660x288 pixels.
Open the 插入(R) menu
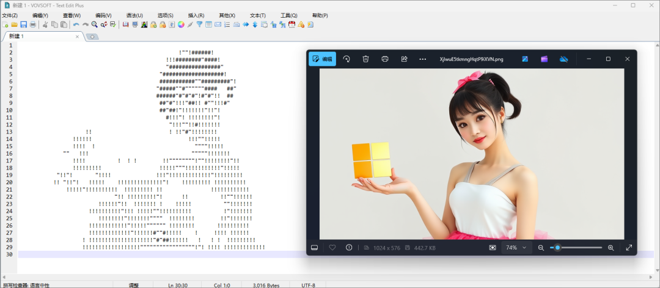196,15
